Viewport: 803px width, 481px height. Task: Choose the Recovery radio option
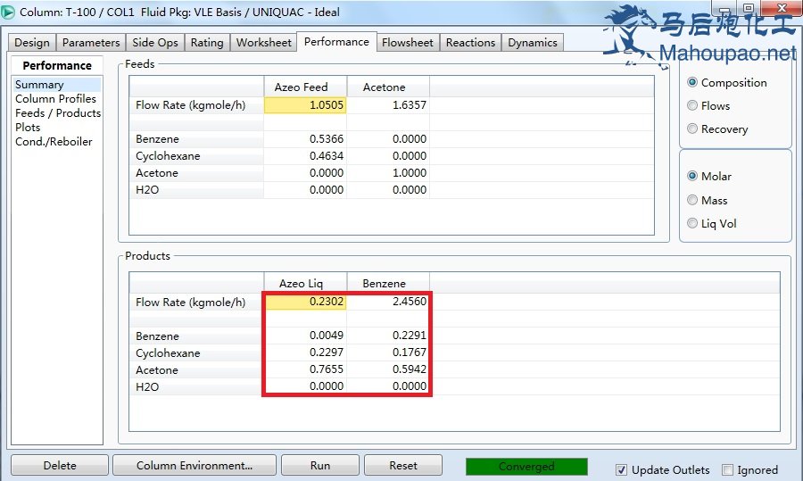tap(693, 129)
